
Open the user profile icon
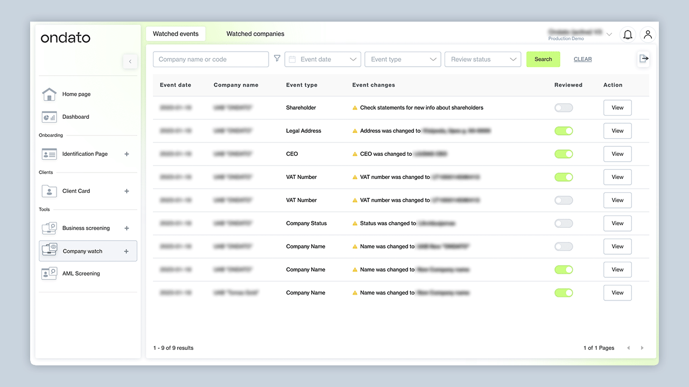pos(648,34)
